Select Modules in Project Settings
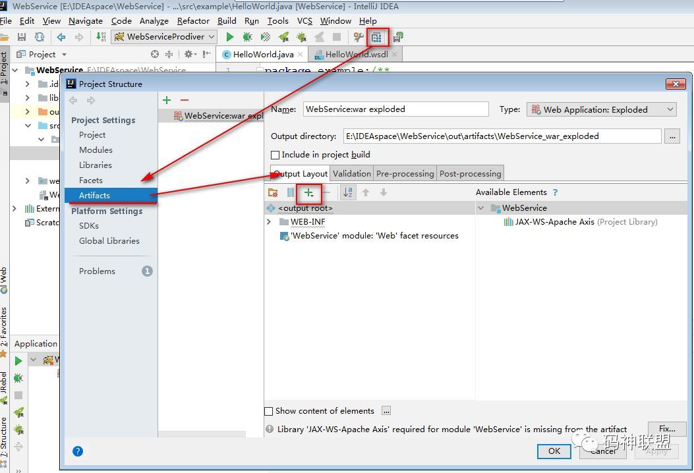This screenshot has width=694, height=473. (96, 150)
